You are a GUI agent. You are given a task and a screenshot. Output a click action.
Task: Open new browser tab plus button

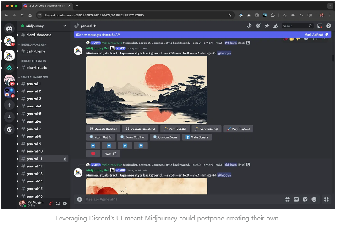pyautogui.click(x=77, y=6)
